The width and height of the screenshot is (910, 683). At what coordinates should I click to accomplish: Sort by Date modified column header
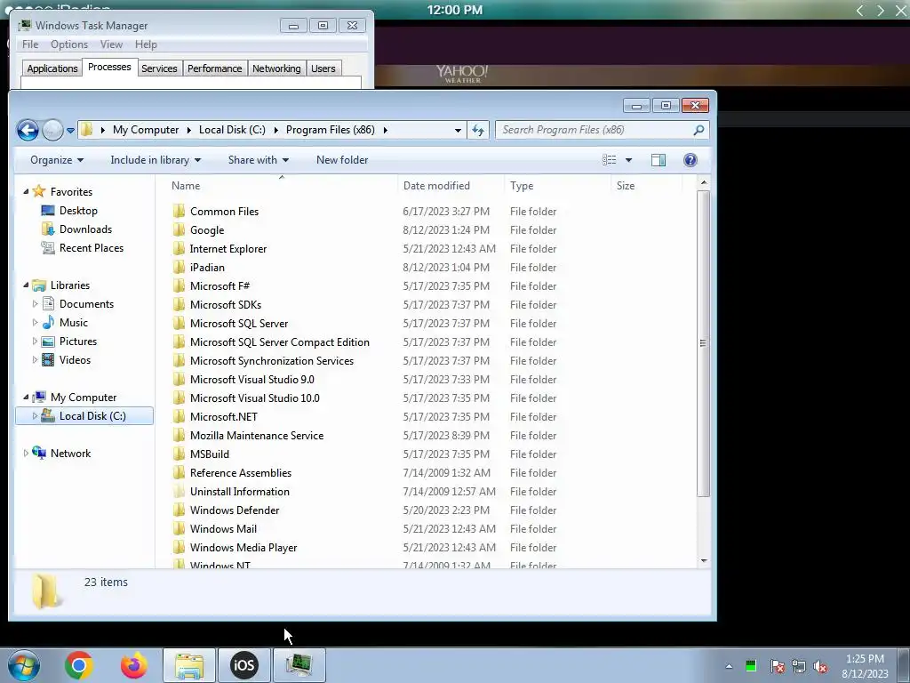coord(436,185)
